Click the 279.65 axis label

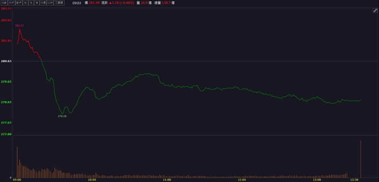coord(7,82)
